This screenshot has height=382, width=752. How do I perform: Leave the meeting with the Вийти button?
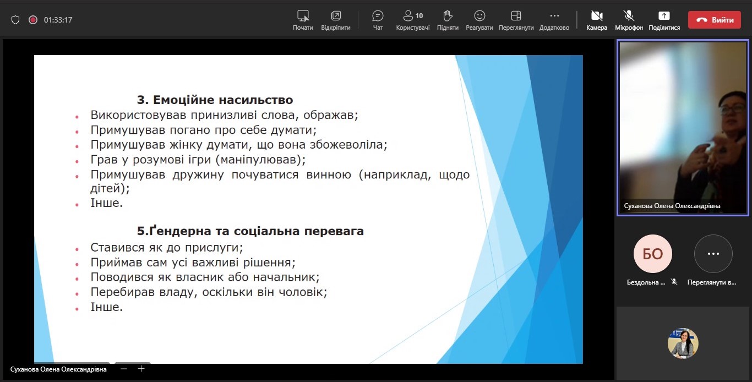coord(714,20)
